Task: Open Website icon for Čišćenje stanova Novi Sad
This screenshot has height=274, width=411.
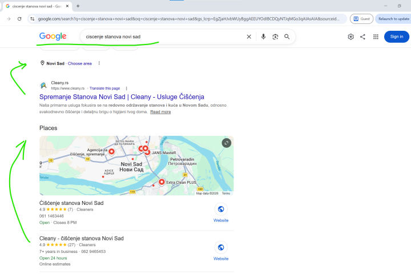Action: (221, 209)
